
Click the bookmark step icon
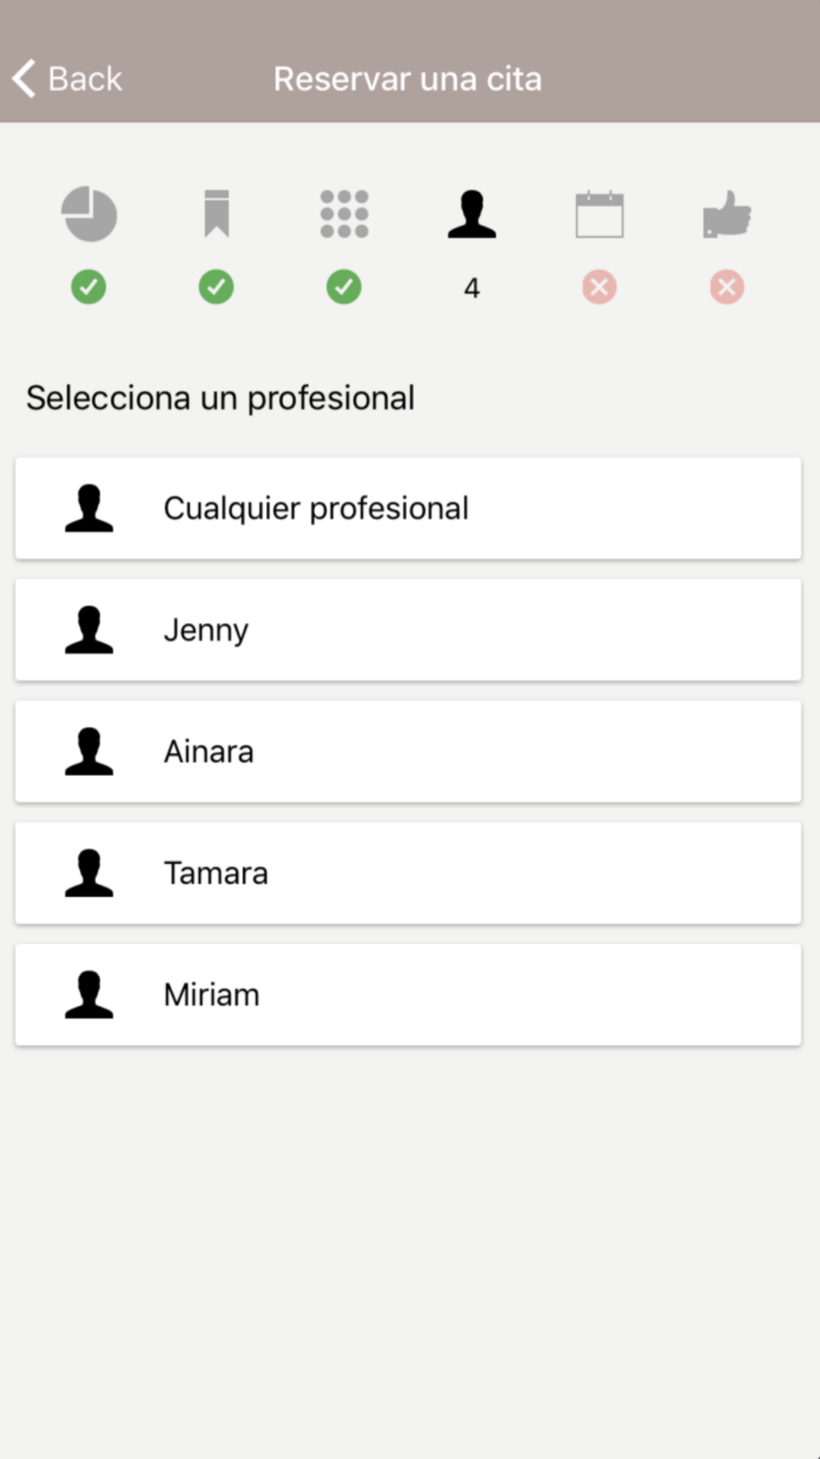tap(216, 214)
